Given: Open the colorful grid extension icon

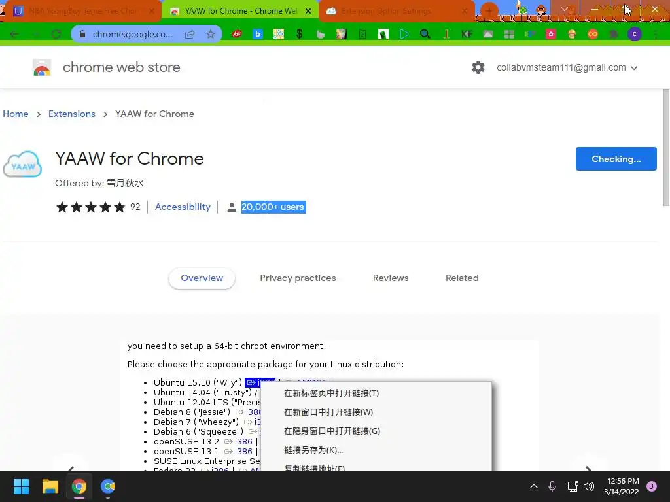Looking at the screenshot, I should (x=278, y=34).
